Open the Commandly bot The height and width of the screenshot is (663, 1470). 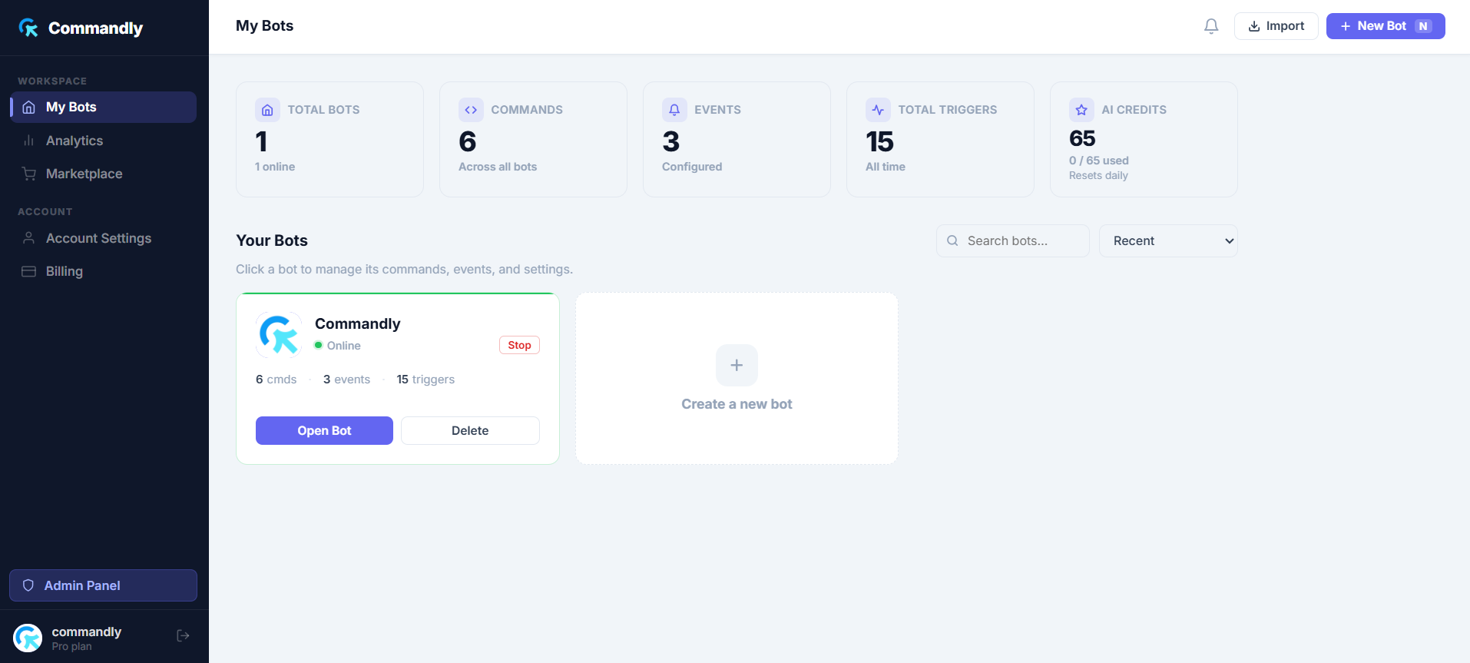click(x=324, y=430)
